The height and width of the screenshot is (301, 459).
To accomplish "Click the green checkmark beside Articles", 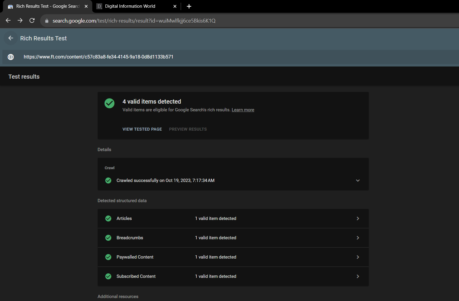I will pos(108,218).
